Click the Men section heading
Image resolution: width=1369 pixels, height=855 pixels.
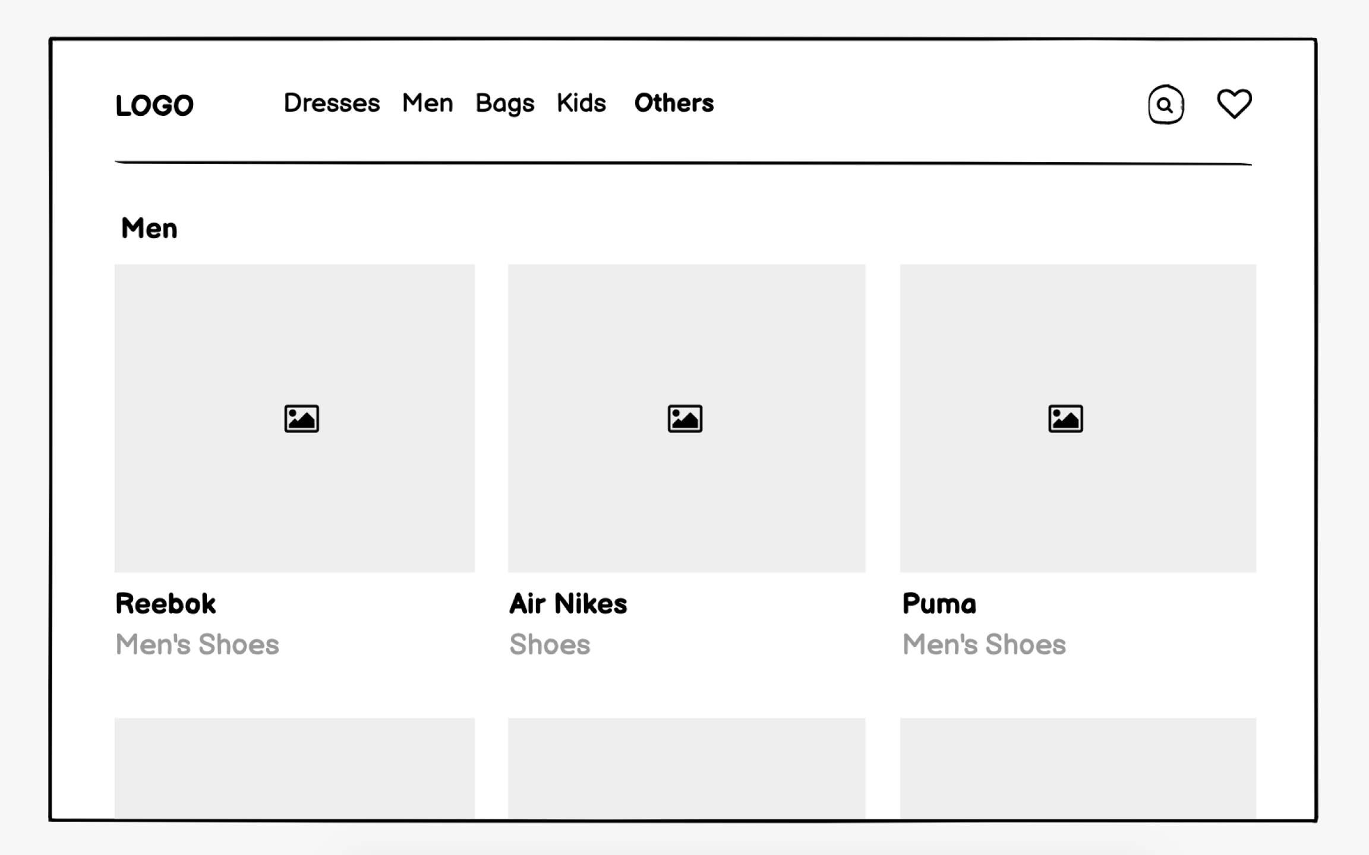pyautogui.click(x=148, y=227)
